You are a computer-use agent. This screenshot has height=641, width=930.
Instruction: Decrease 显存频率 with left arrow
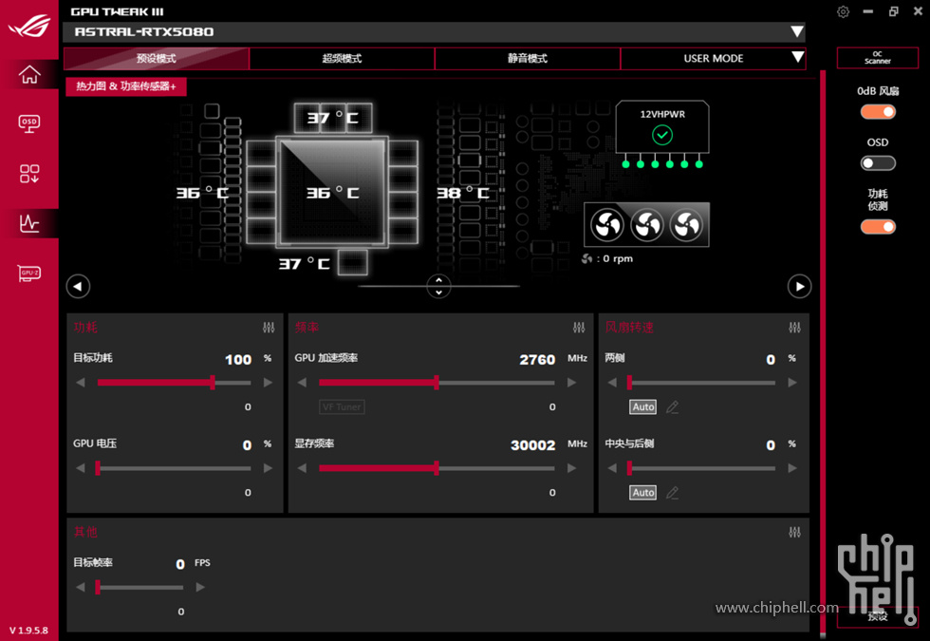(302, 468)
